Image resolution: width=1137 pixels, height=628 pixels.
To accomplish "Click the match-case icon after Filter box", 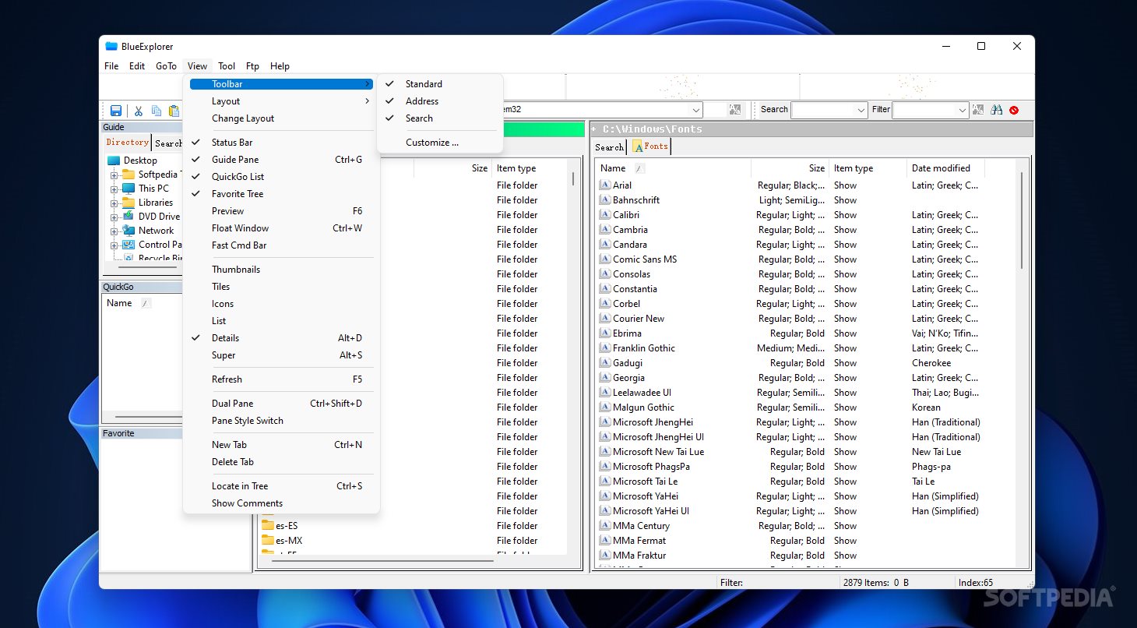I will 978,110.
